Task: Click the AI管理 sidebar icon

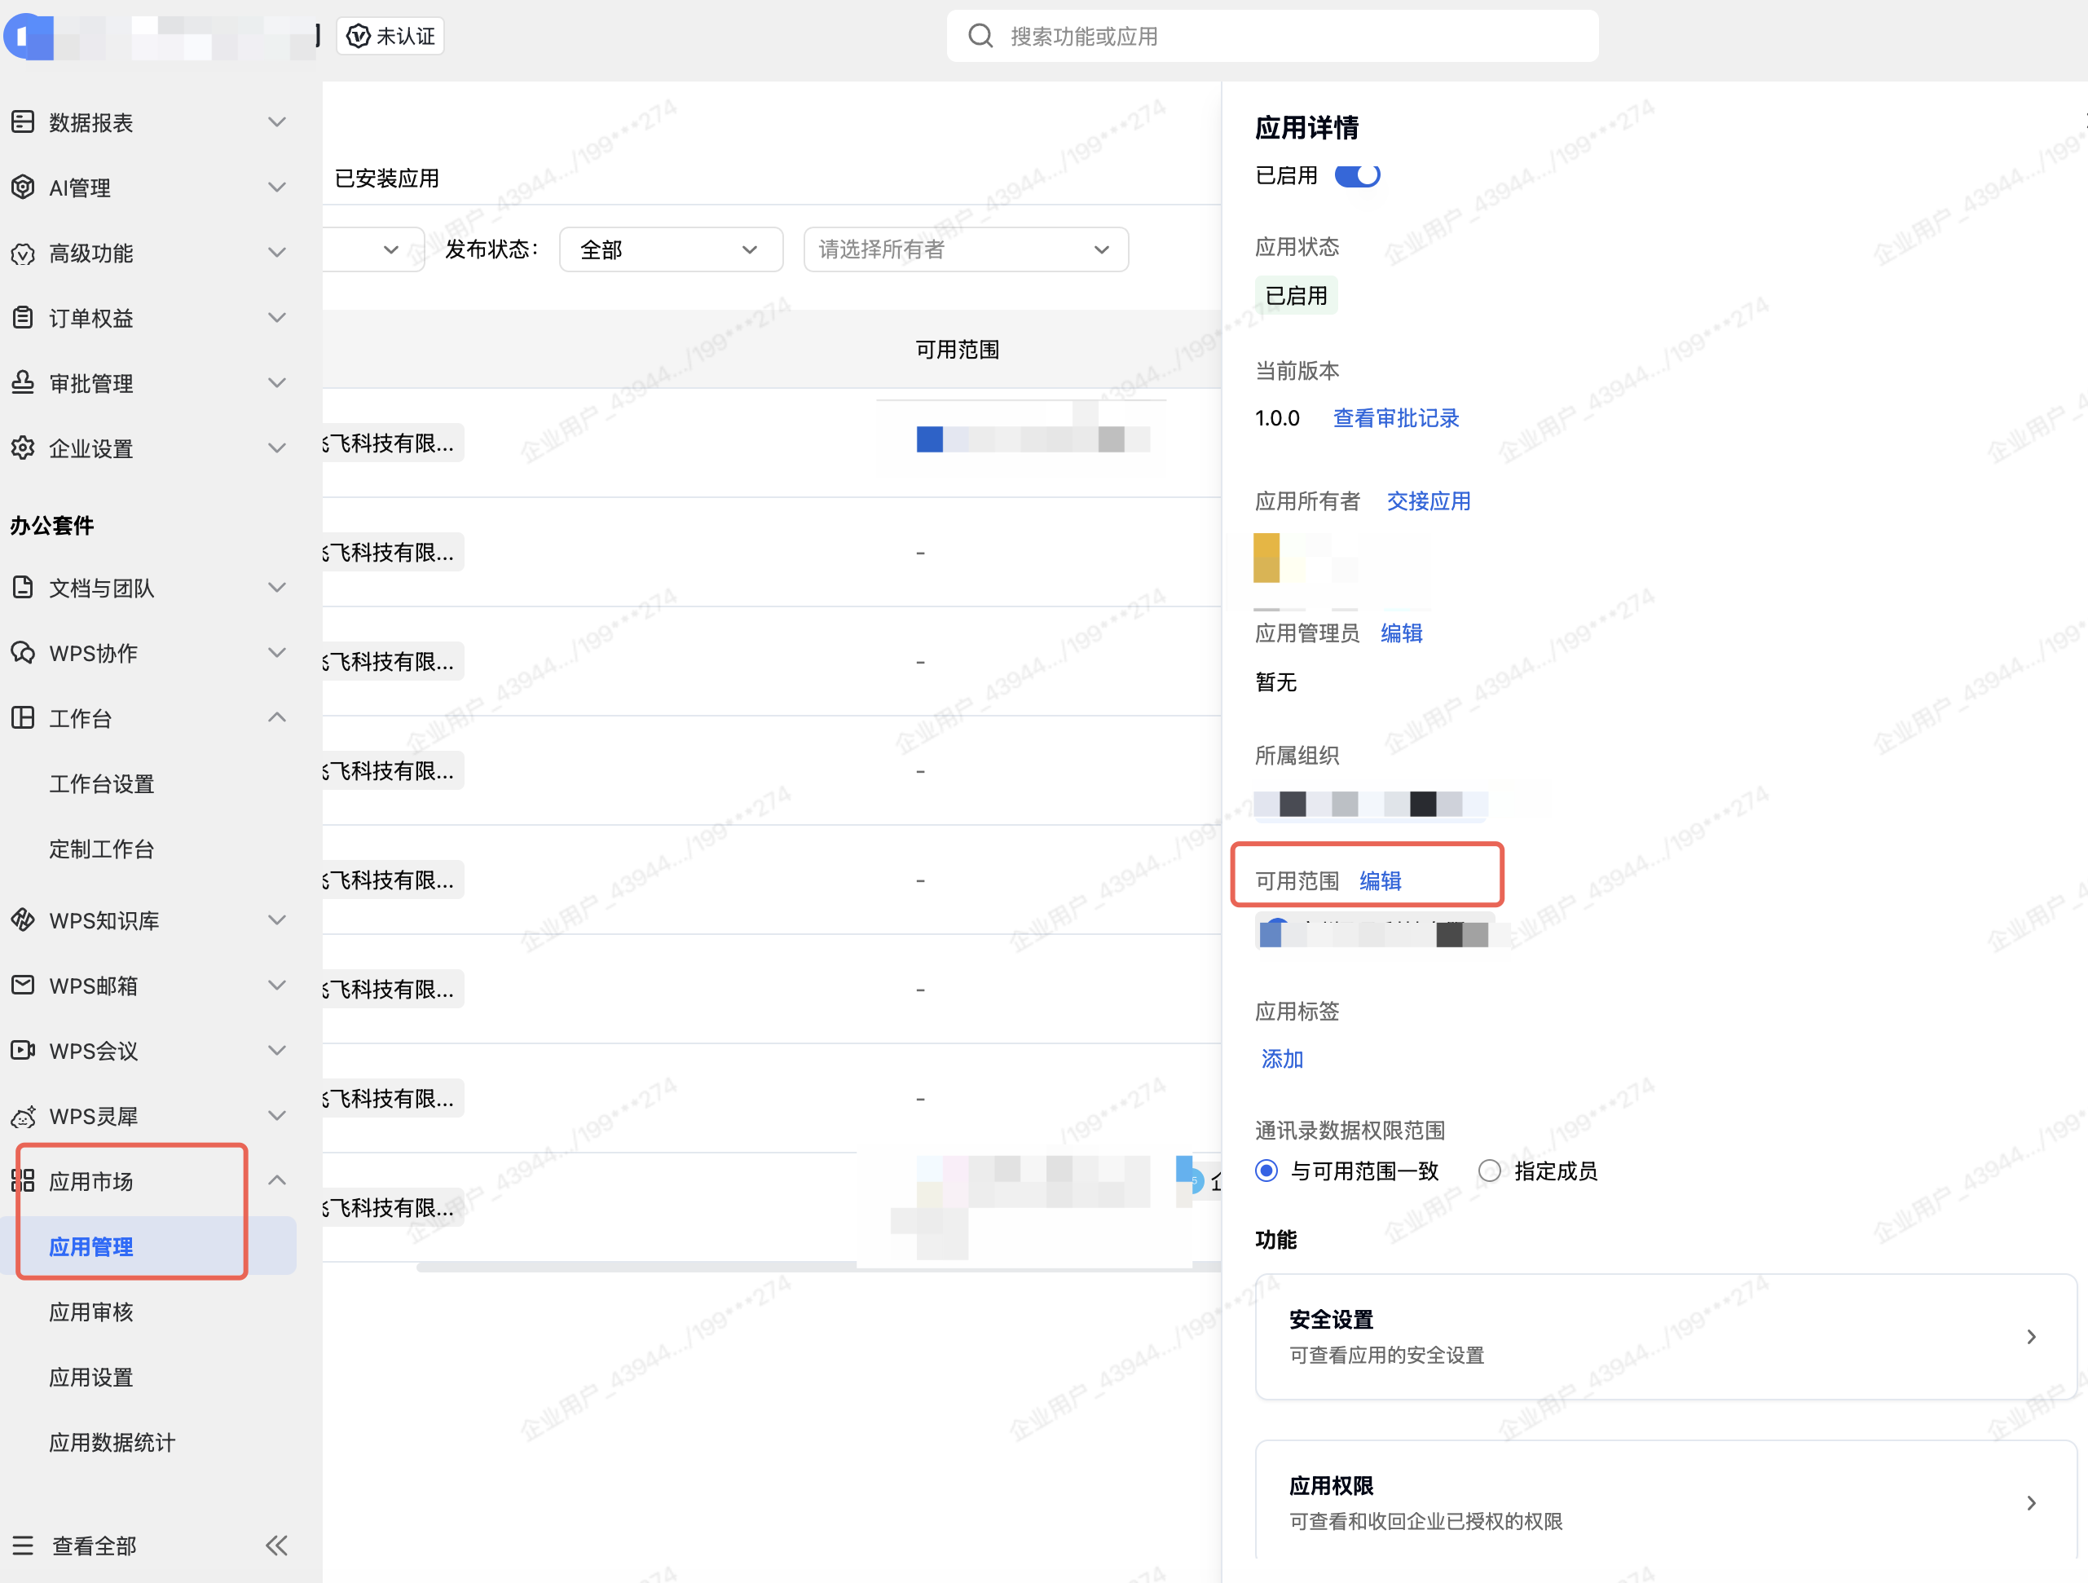Action: click(x=23, y=187)
